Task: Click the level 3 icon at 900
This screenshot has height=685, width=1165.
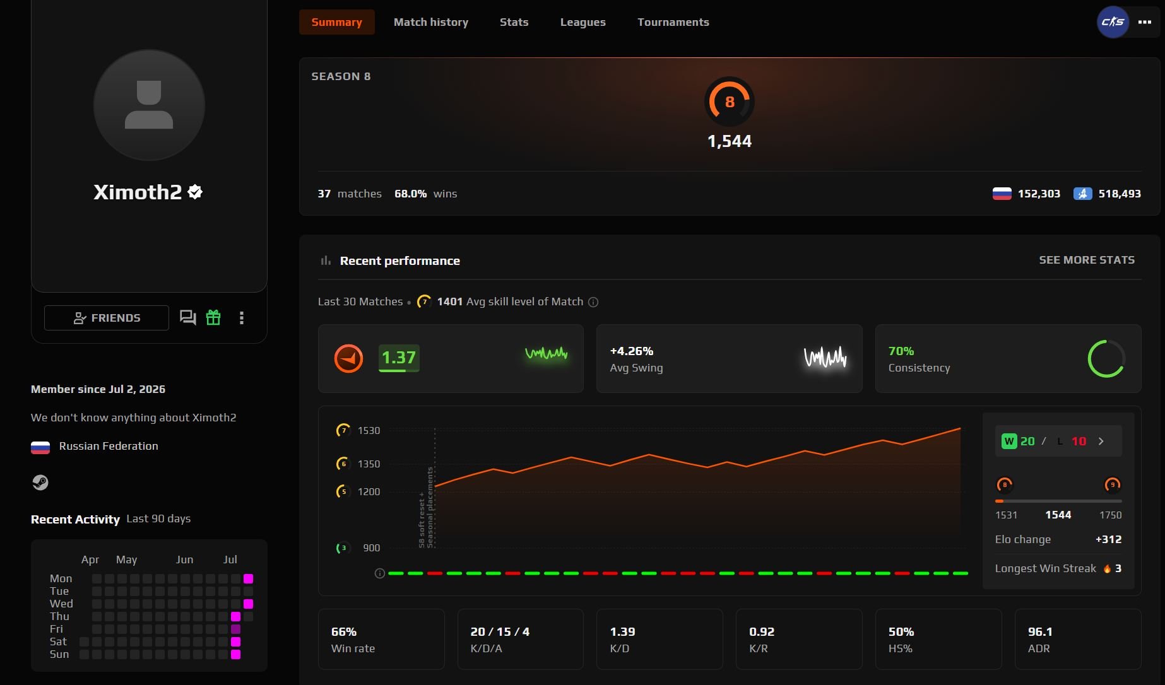Action: (343, 548)
